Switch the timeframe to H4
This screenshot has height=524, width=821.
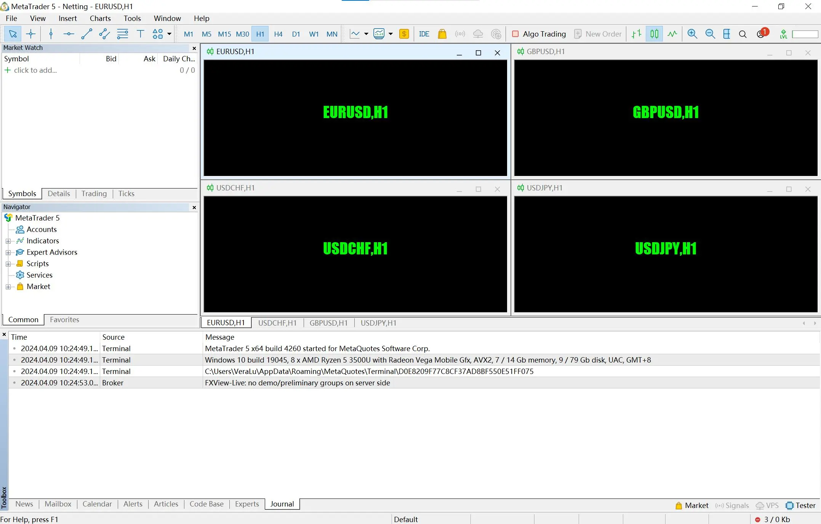click(278, 34)
